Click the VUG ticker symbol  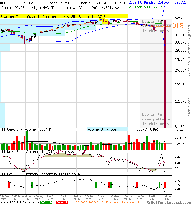(4, 3)
